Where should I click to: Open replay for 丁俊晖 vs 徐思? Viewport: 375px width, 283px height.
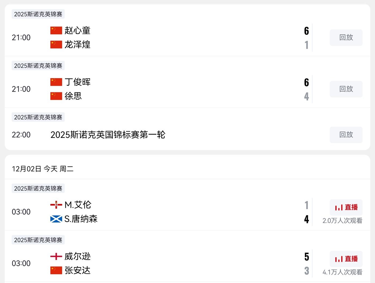(346, 89)
